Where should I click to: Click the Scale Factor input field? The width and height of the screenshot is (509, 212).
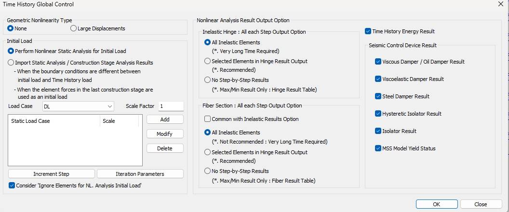(x=171, y=106)
